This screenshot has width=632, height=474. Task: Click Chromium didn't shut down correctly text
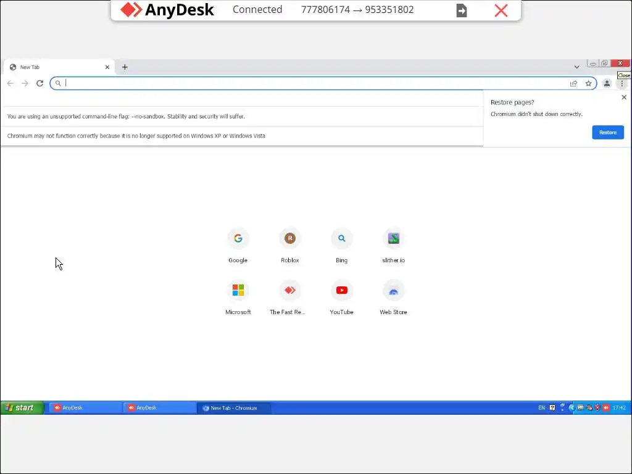point(536,114)
